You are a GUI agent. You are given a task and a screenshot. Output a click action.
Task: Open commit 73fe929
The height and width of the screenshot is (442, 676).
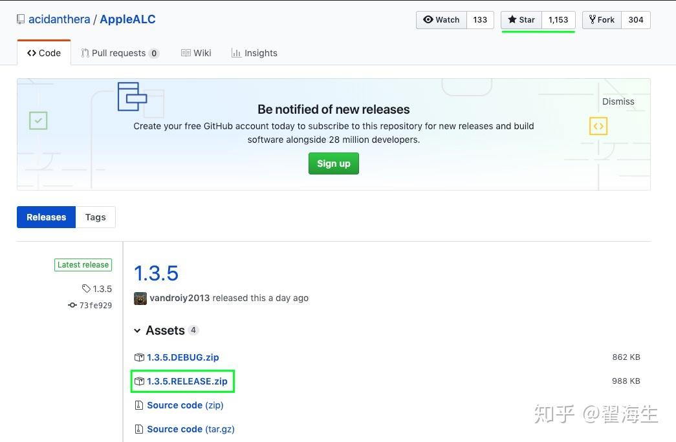(x=96, y=306)
